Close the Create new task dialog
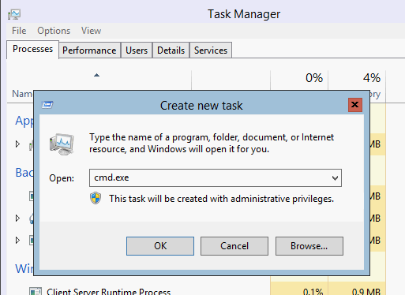The width and height of the screenshot is (405, 295). pyautogui.click(x=355, y=105)
